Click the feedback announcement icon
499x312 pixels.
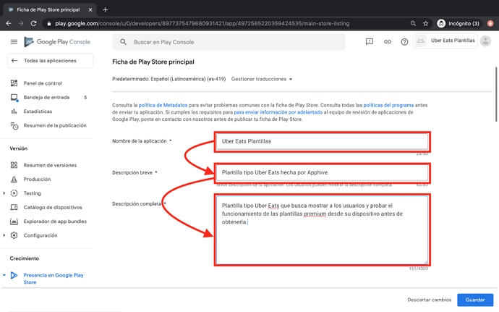point(370,42)
